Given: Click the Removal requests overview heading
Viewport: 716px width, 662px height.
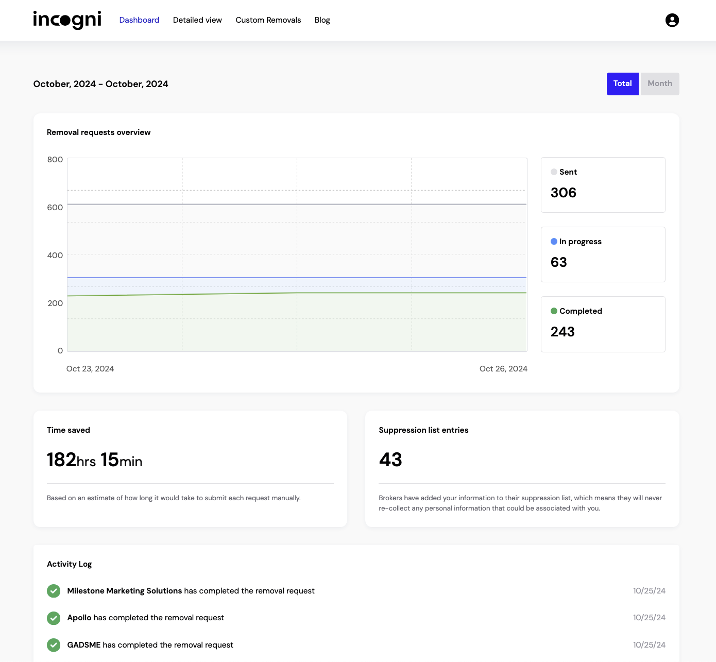Looking at the screenshot, I should point(99,132).
